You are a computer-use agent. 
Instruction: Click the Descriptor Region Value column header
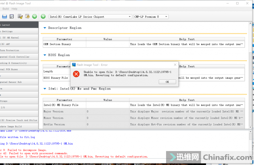pyautogui.click(x=108, y=39)
